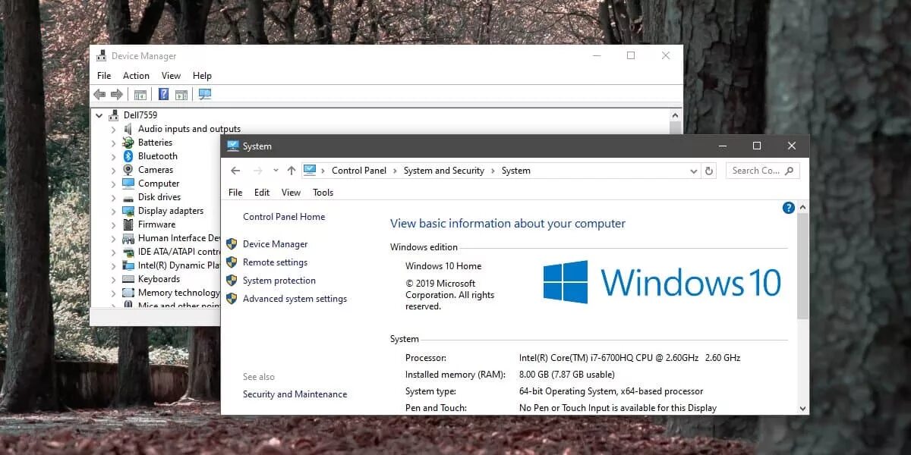This screenshot has width=911, height=455.
Task: Click the Scan for hardware changes monitor icon
Action: tap(205, 94)
